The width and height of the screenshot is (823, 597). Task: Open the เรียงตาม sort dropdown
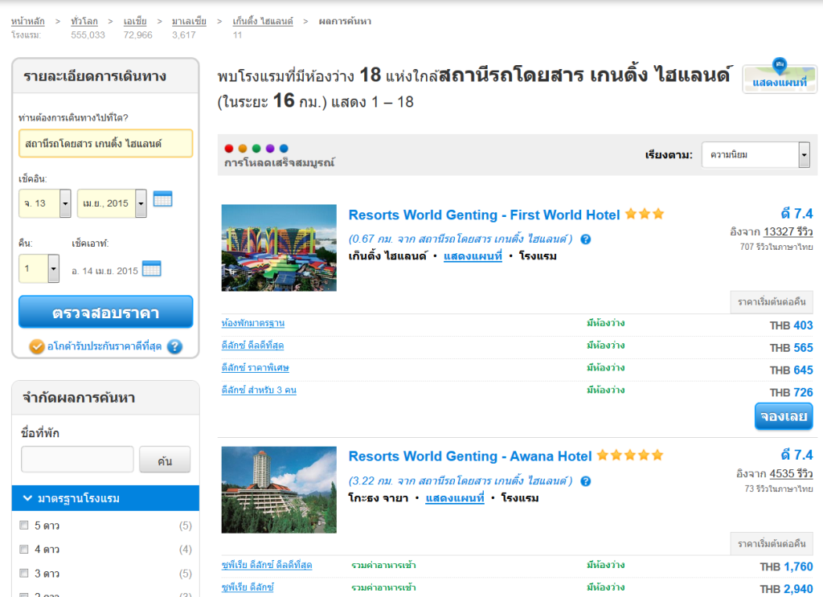coord(755,155)
